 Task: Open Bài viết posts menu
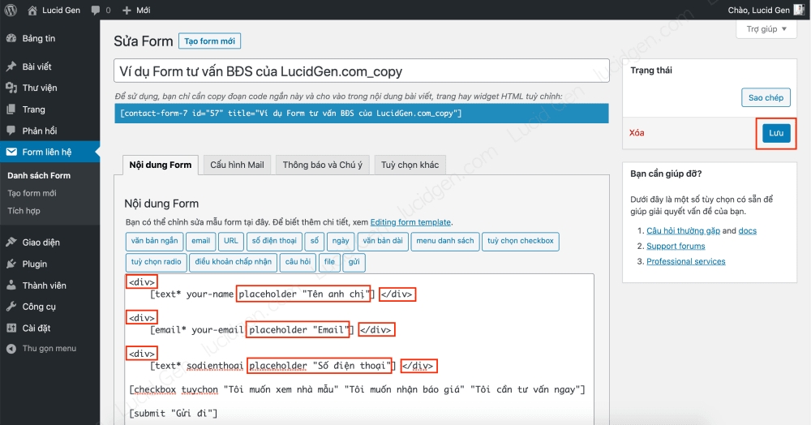[36, 67]
